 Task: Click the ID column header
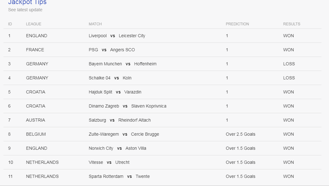coord(10,24)
